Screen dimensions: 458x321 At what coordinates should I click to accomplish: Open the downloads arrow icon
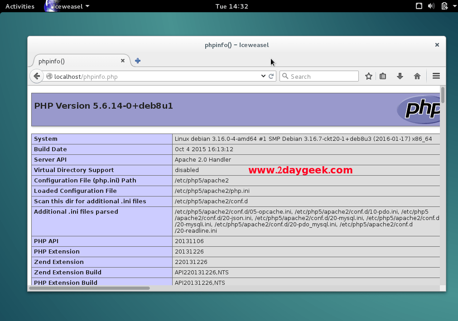click(x=400, y=76)
